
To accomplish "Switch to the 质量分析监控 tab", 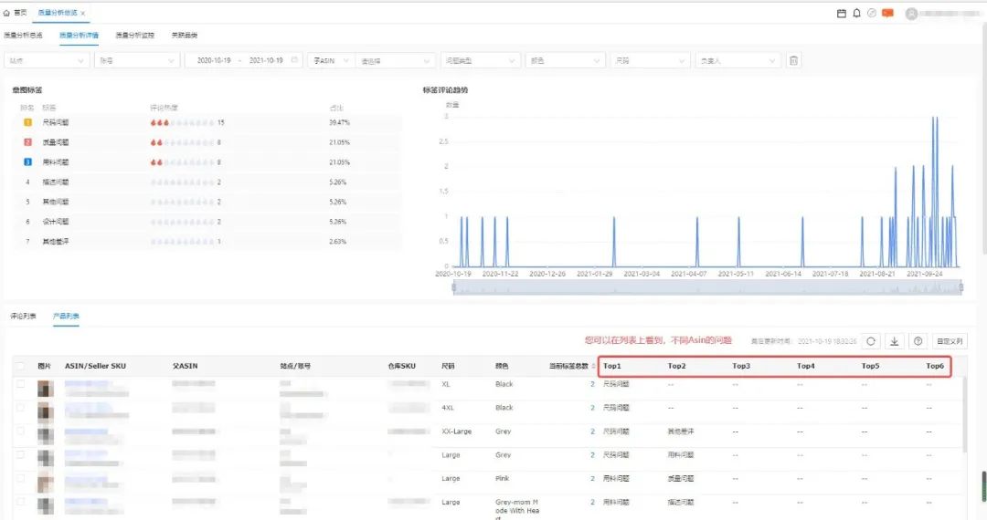I will 134,36.
